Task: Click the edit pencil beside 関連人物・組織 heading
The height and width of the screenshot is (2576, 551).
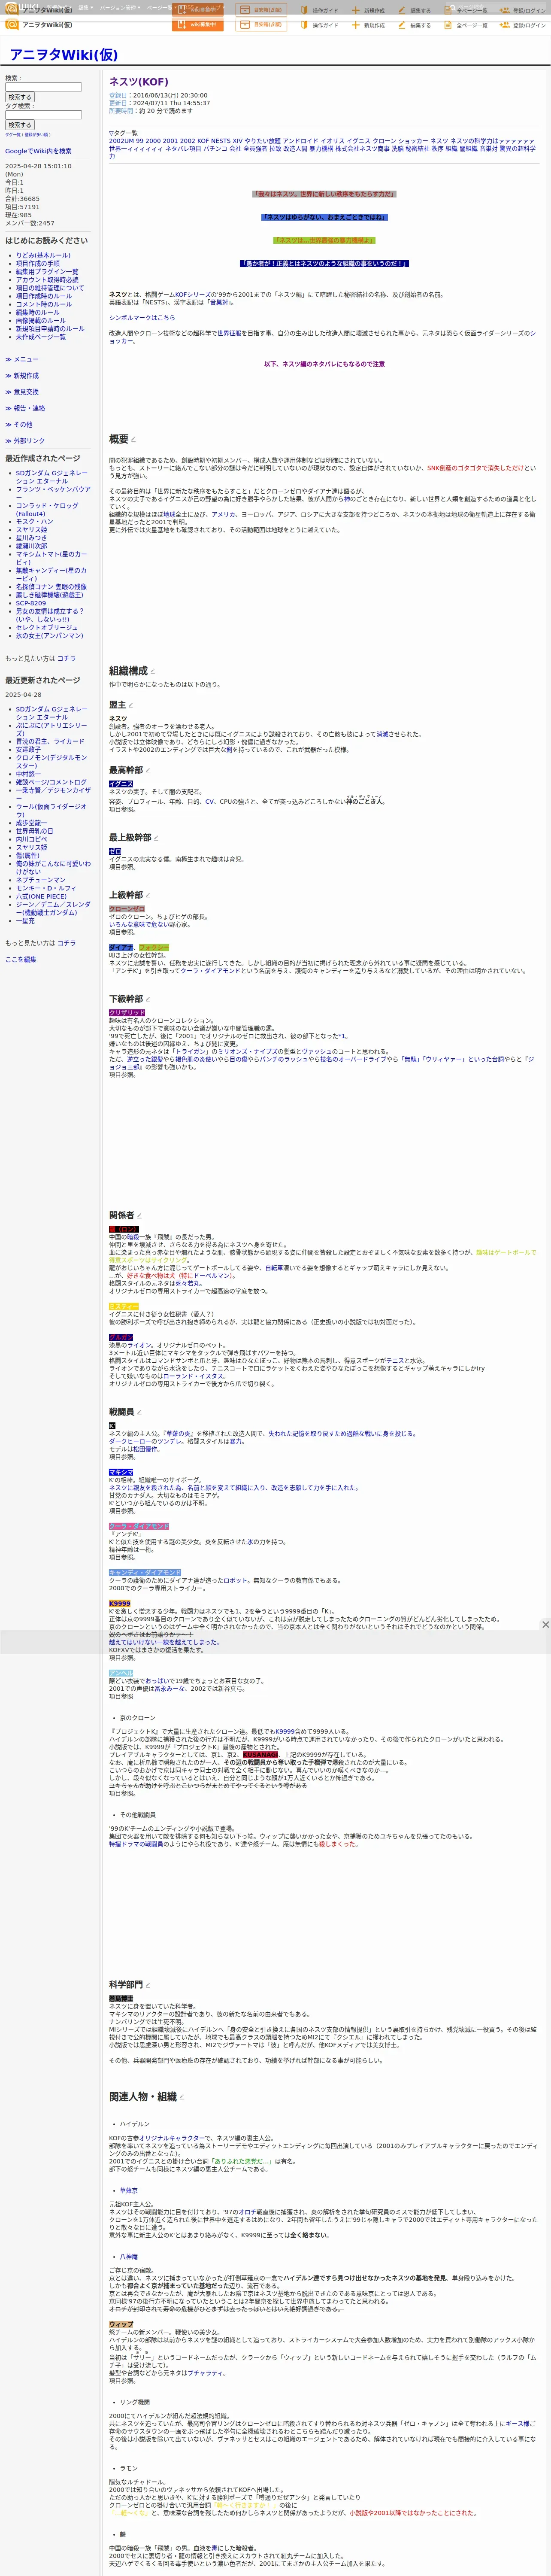Action: 181,2097
